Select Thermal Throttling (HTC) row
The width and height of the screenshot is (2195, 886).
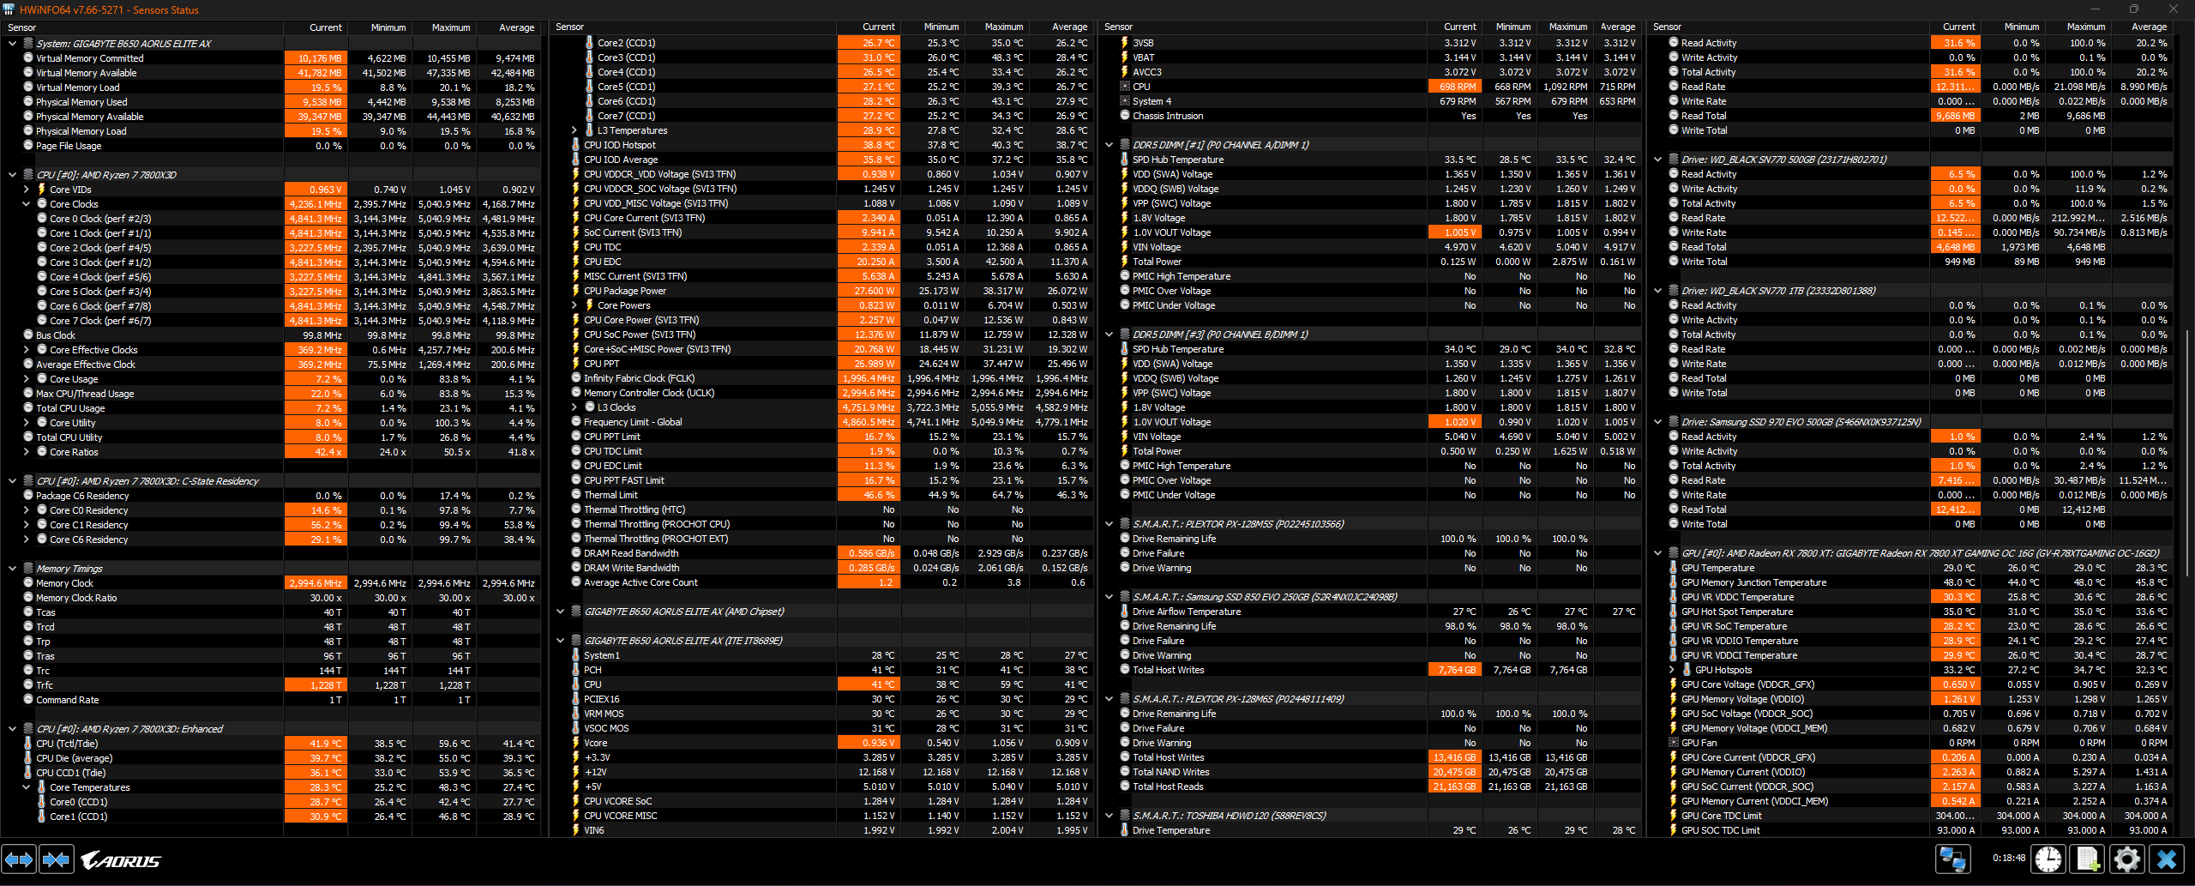tap(821, 509)
